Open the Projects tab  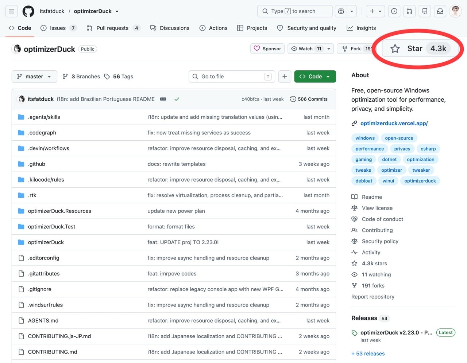pos(252,28)
